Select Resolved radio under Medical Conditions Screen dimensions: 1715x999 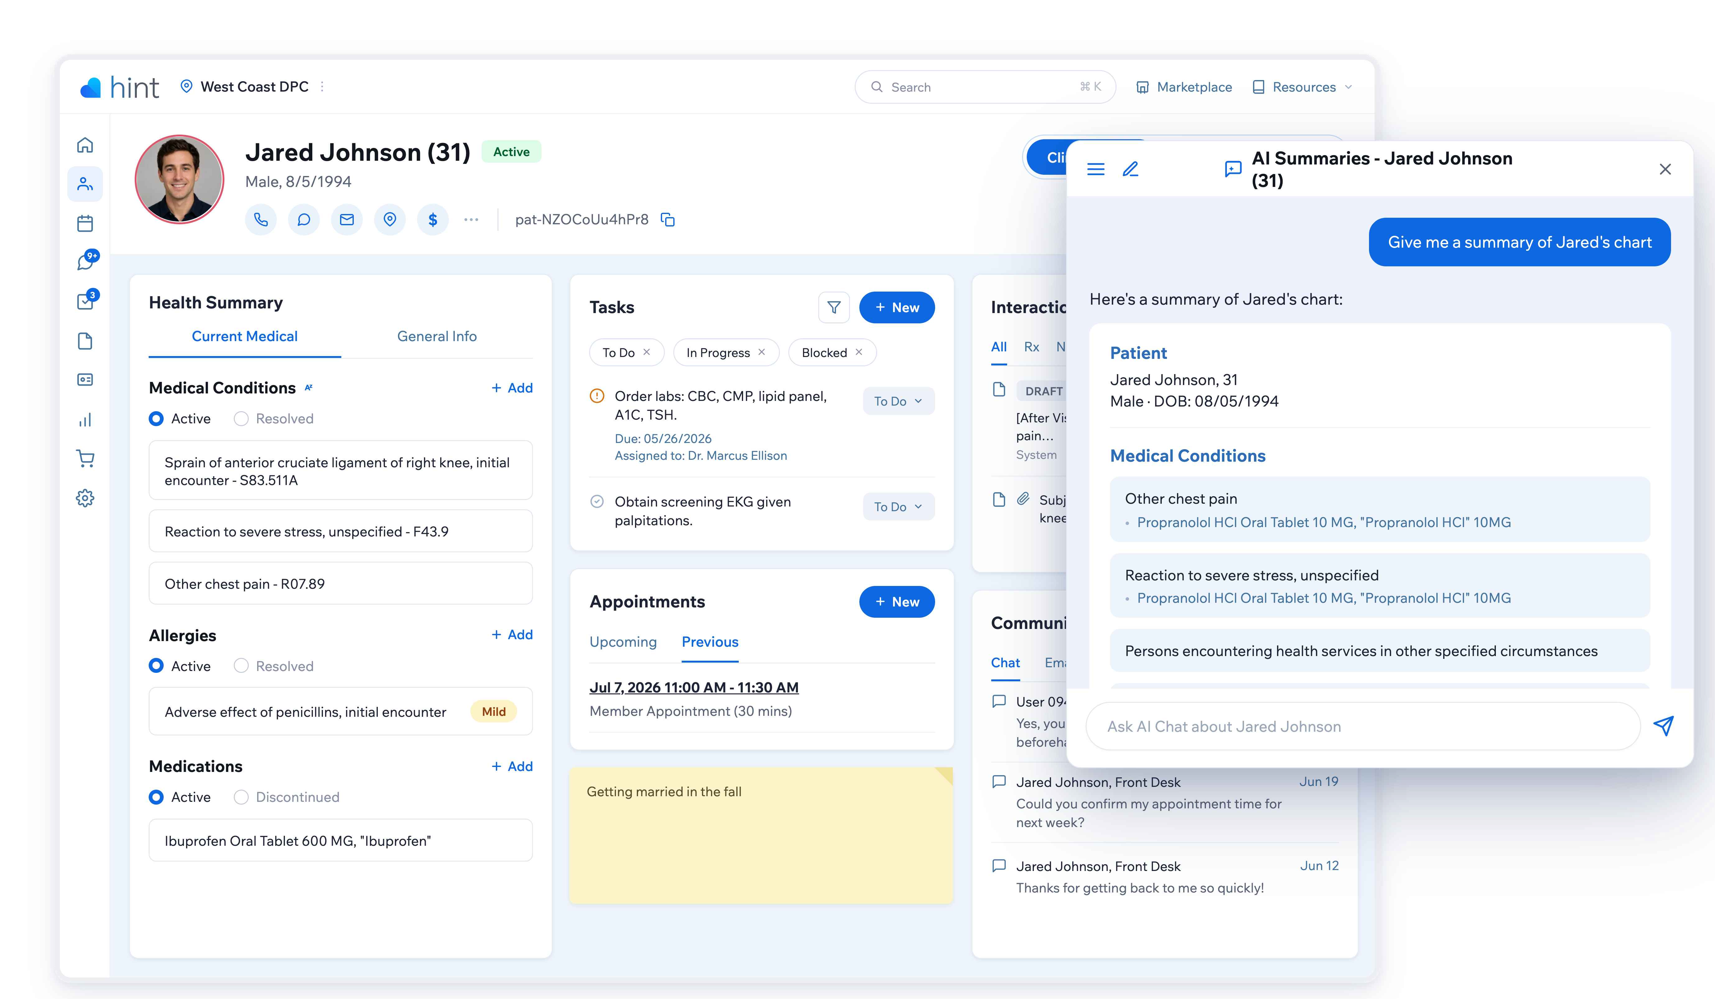point(241,419)
